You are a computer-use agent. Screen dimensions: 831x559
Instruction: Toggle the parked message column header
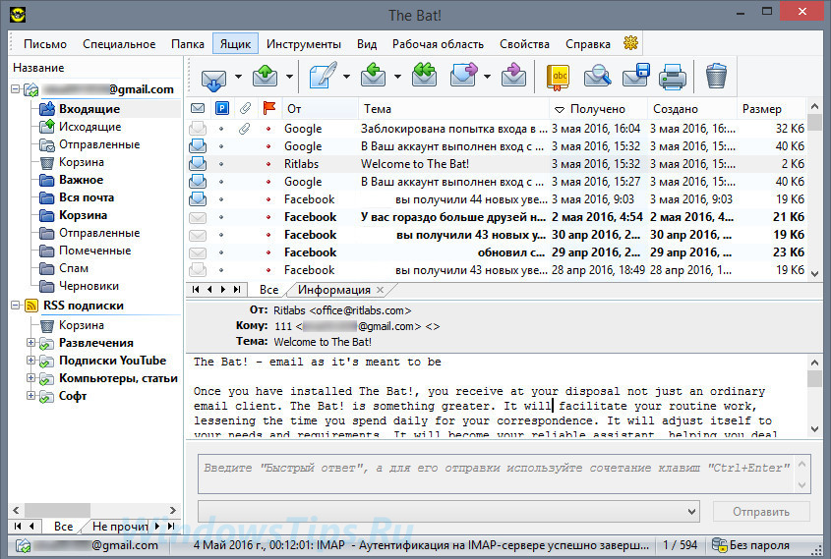(222, 108)
